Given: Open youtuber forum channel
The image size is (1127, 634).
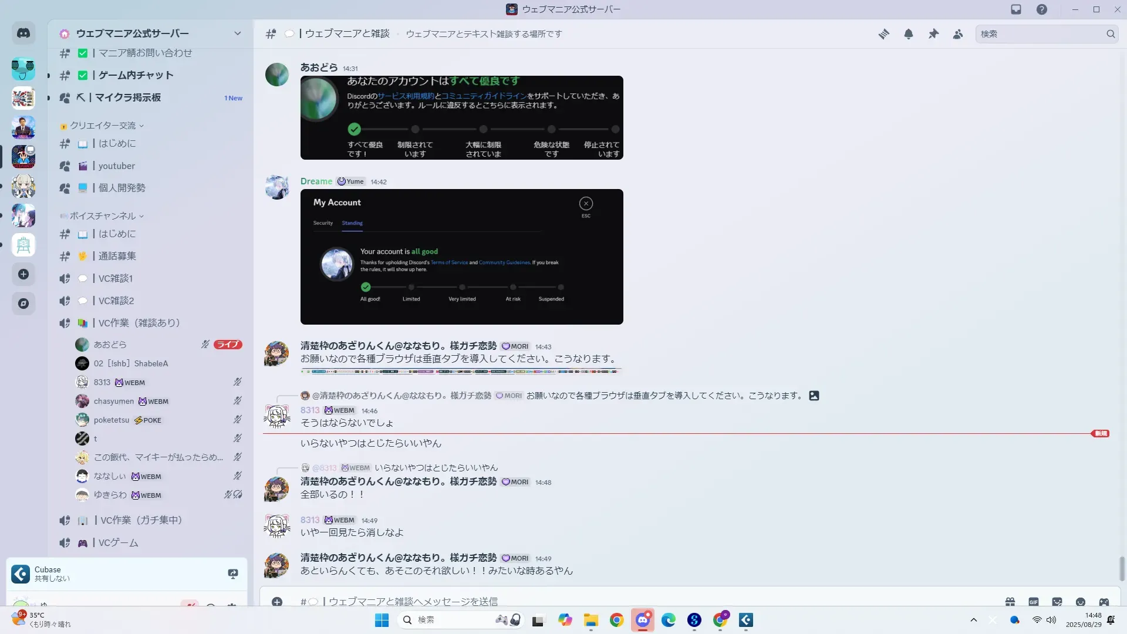Looking at the screenshot, I should click(x=117, y=166).
